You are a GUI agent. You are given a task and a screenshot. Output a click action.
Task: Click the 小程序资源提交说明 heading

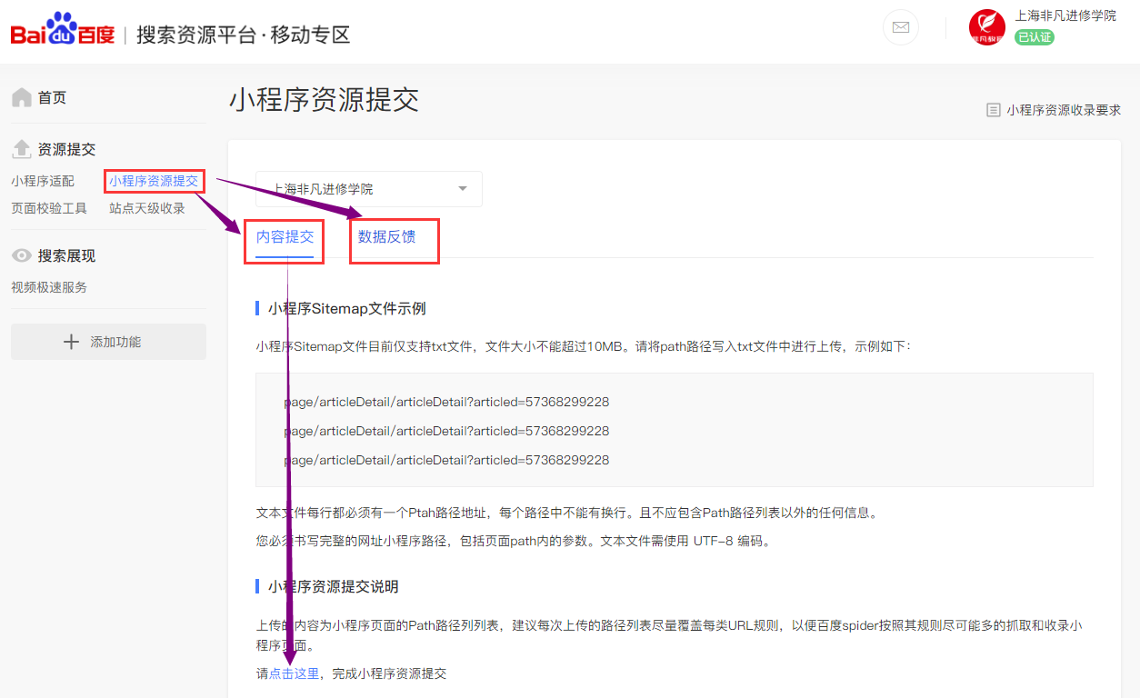[x=334, y=587]
